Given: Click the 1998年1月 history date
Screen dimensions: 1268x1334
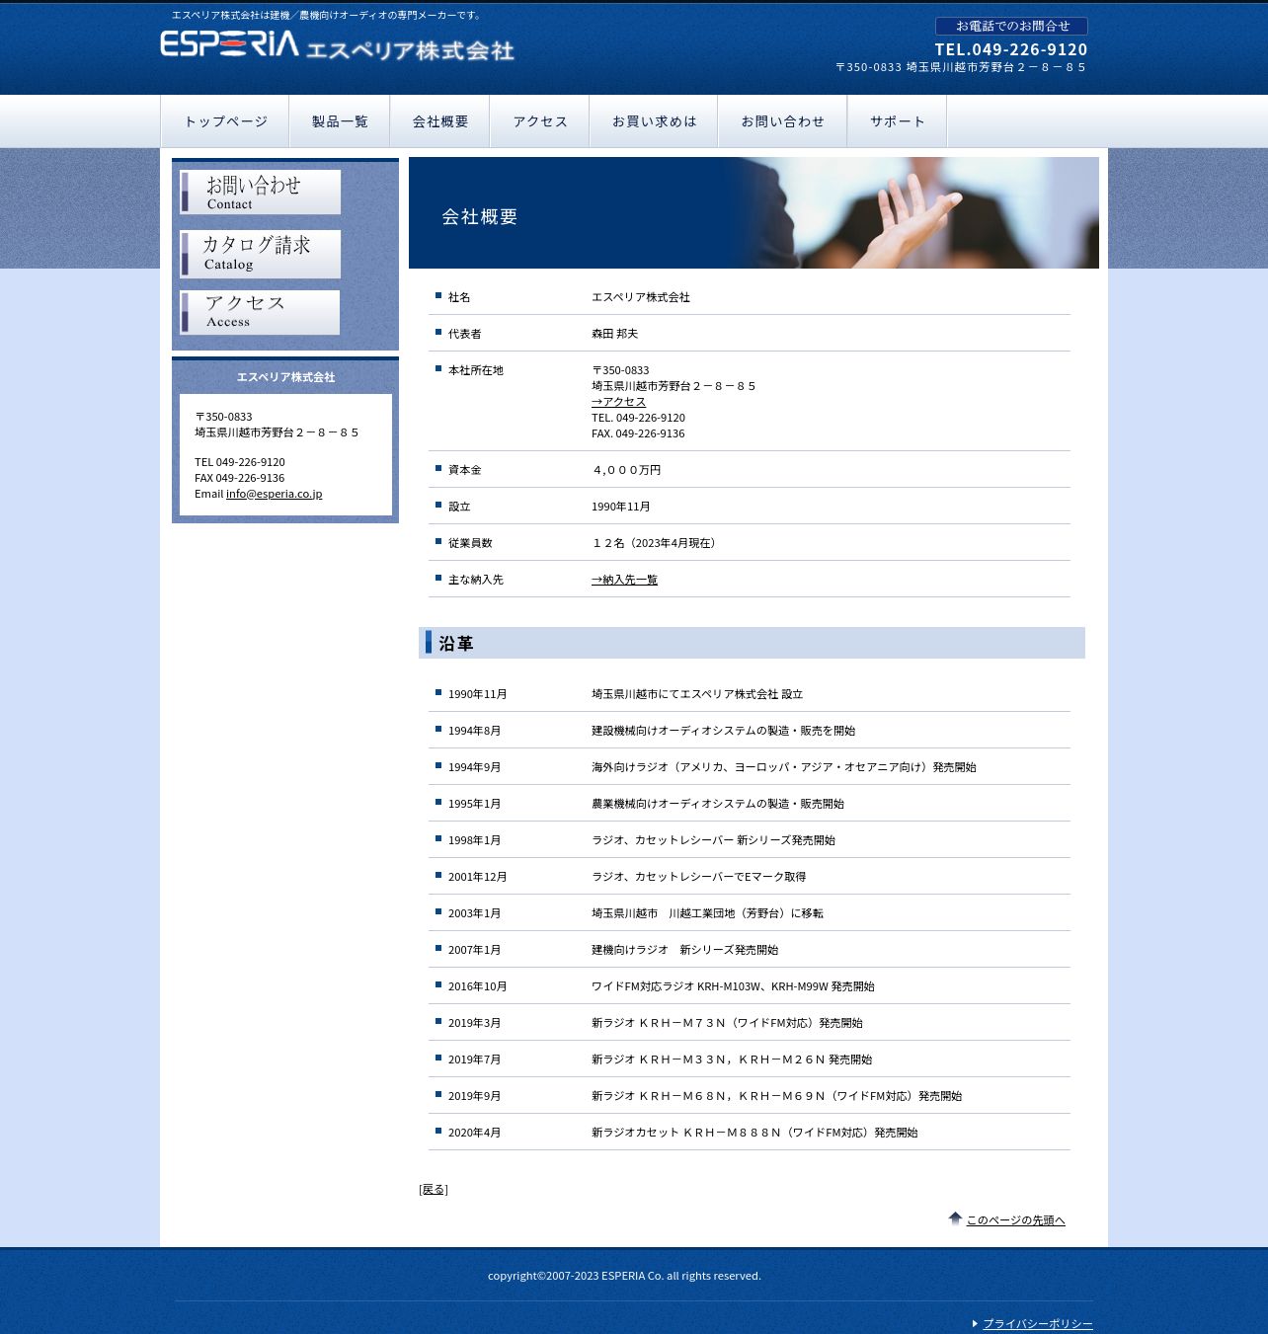Looking at the screenshot, I should click(474, 840).
